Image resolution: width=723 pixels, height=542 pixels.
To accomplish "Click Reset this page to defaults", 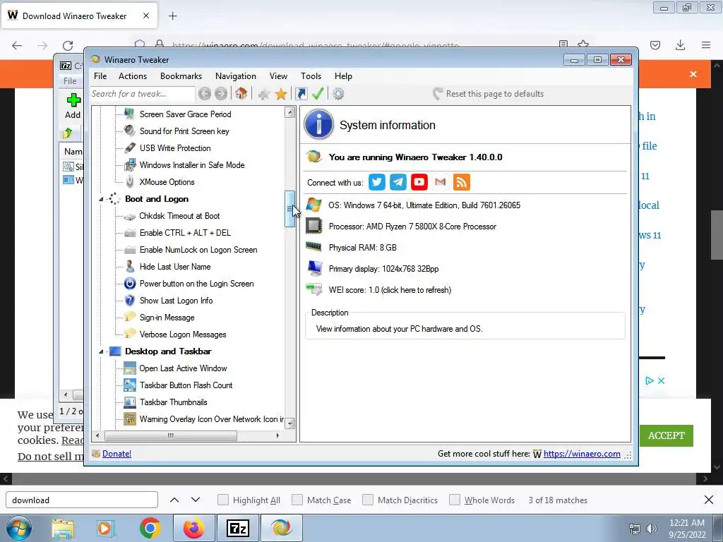I will 489,94.
